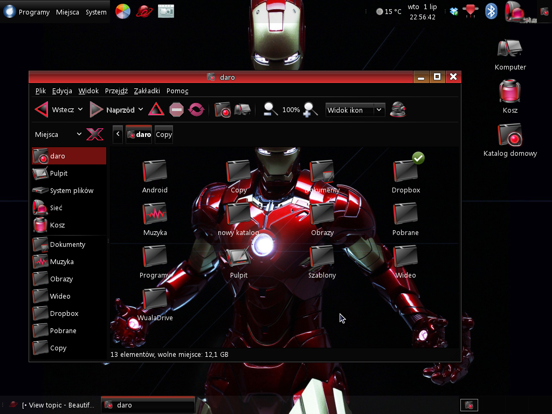This screenshot has width=552, height=414.
Task: Click the 15 °C weather applet
Action: [389, 12]
